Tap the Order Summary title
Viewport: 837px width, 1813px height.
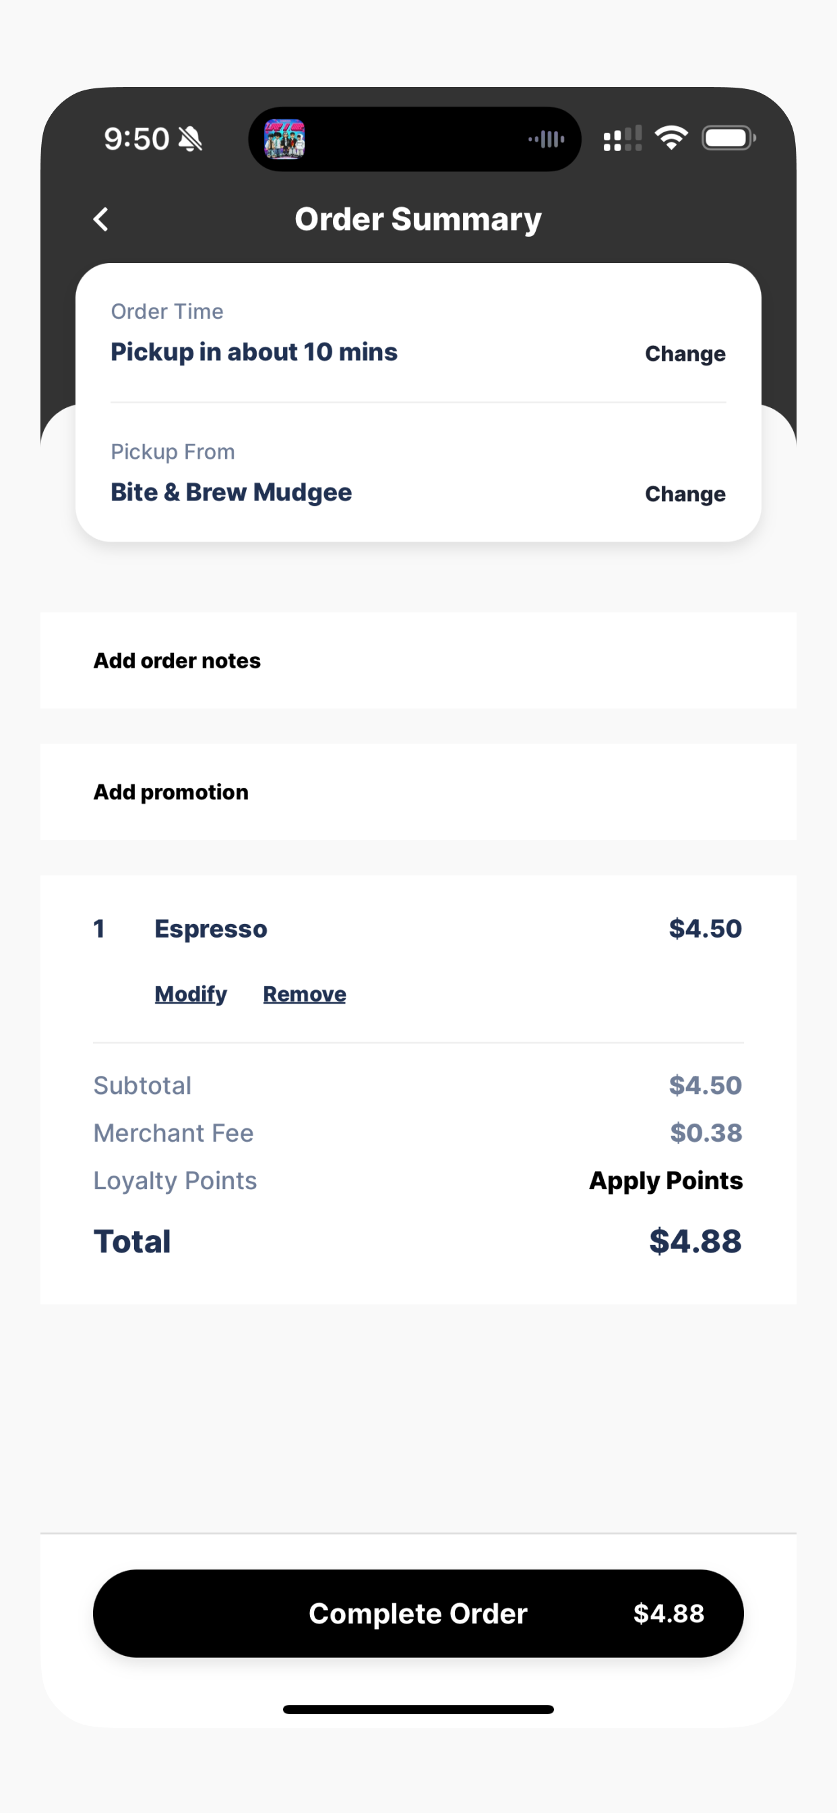[x=418, y=220]
